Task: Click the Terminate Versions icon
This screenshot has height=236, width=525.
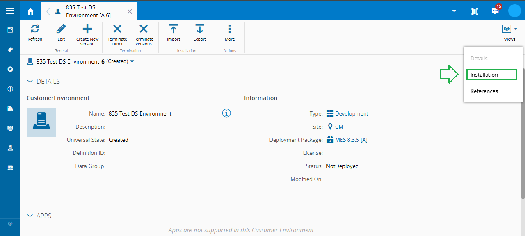Action: coord(143,29)
